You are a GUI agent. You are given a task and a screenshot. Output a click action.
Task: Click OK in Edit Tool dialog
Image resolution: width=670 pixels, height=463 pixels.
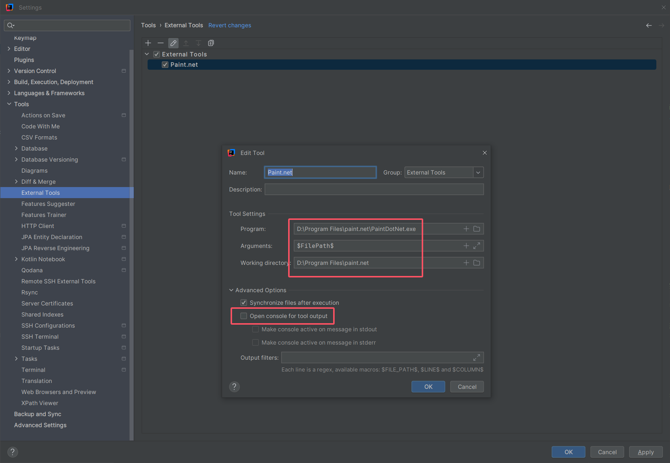click(x=428, y=387)
